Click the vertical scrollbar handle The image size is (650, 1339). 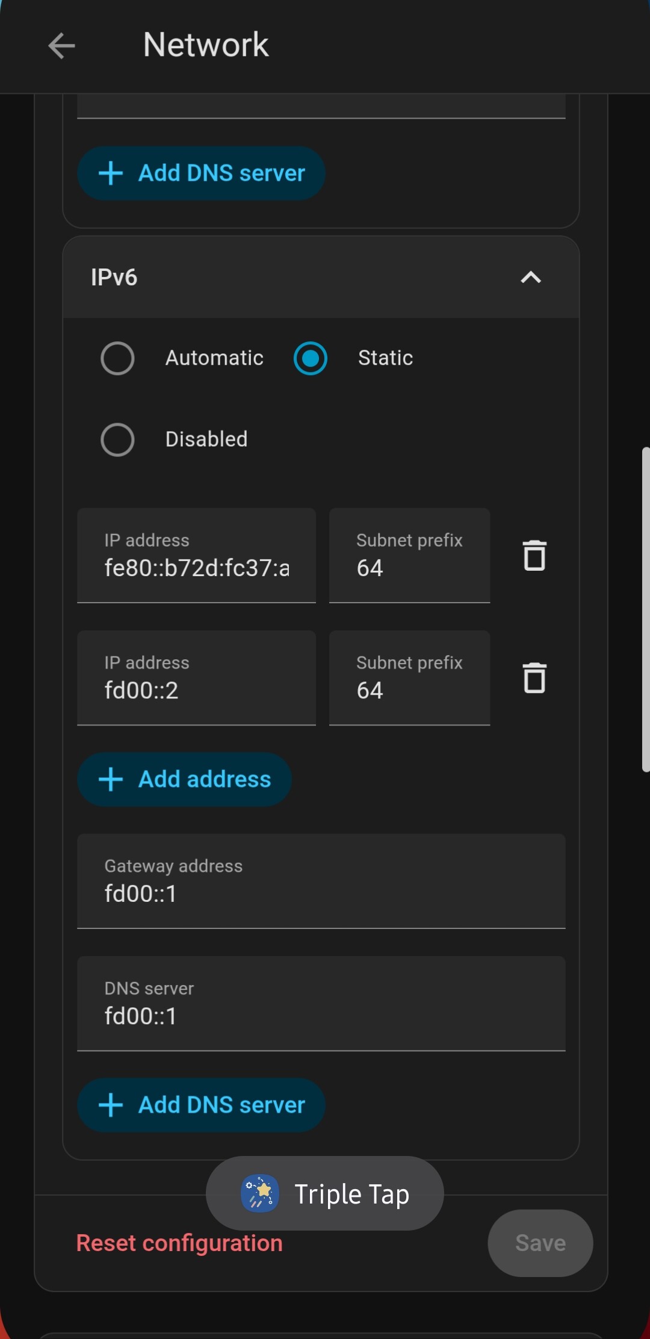pyautogui.click(x=645, y=608)
